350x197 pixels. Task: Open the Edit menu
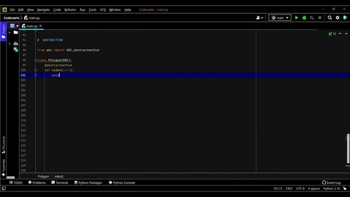21,10
